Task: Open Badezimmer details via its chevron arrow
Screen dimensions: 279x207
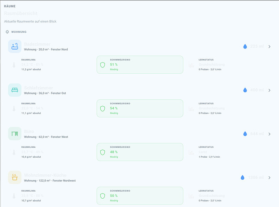Action: [269, 47]
